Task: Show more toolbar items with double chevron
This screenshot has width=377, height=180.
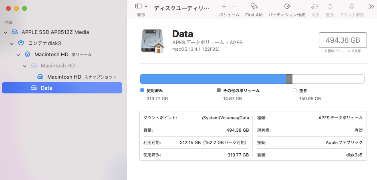Action: (371, 6)
